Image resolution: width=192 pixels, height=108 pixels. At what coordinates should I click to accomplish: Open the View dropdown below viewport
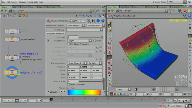point(123,89)
